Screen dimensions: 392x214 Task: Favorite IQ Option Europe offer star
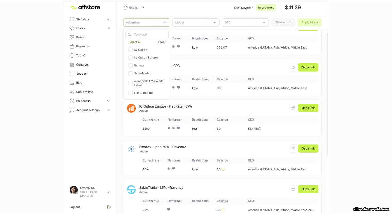coord(293,108)
